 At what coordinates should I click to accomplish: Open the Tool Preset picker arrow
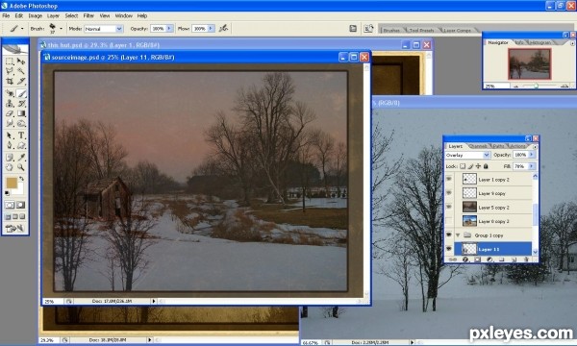(x=22, y=28)
